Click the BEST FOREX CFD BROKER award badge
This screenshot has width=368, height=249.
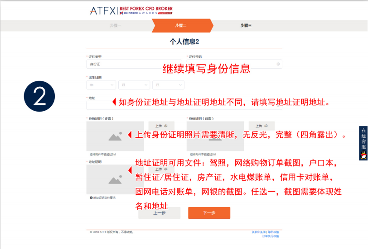pyautogui.click(x=146, y=10)
